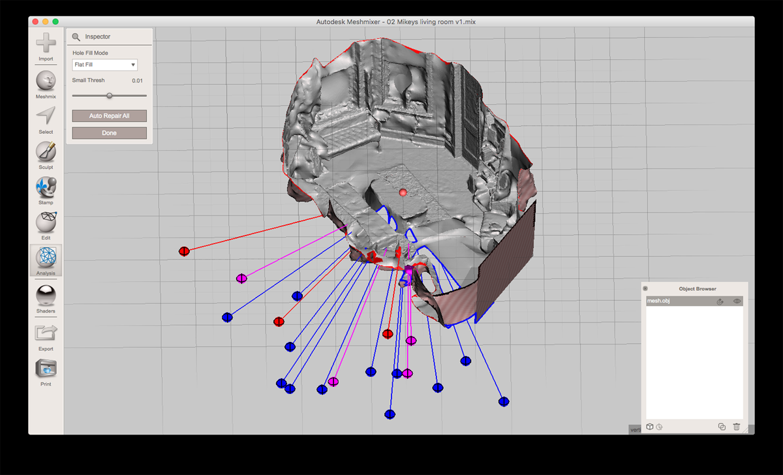Select mesh.obj in the Object Browser
The width and height of the screenshot is (783, 475).
672,301
